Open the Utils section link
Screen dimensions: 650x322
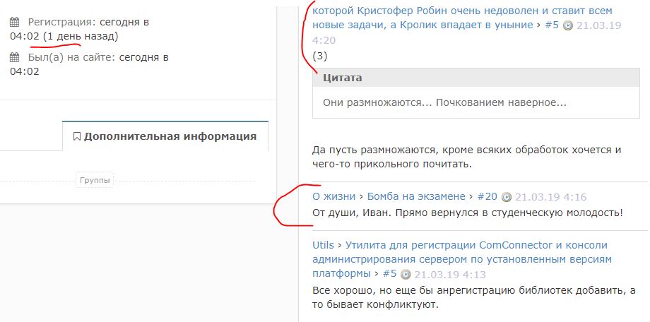click(323, 245)
